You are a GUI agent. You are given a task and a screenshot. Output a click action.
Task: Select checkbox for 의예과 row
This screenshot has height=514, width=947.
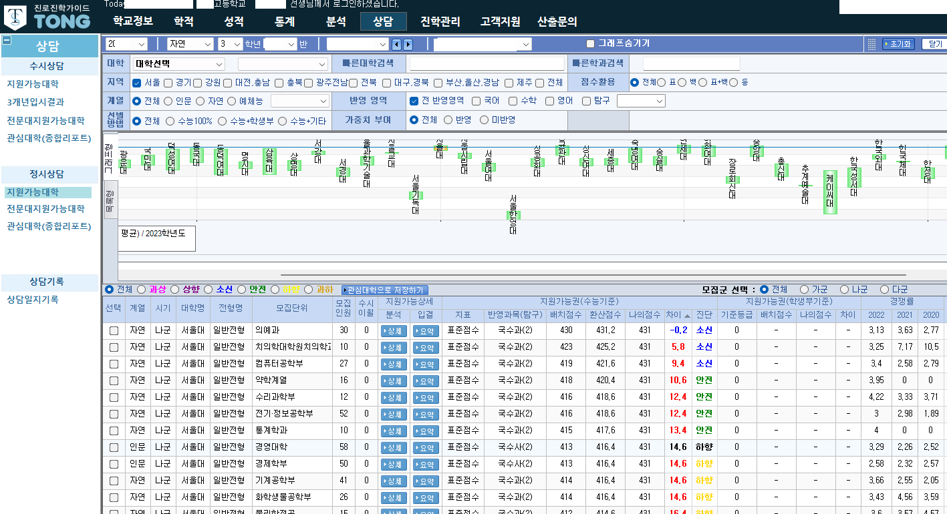(114, 331)
